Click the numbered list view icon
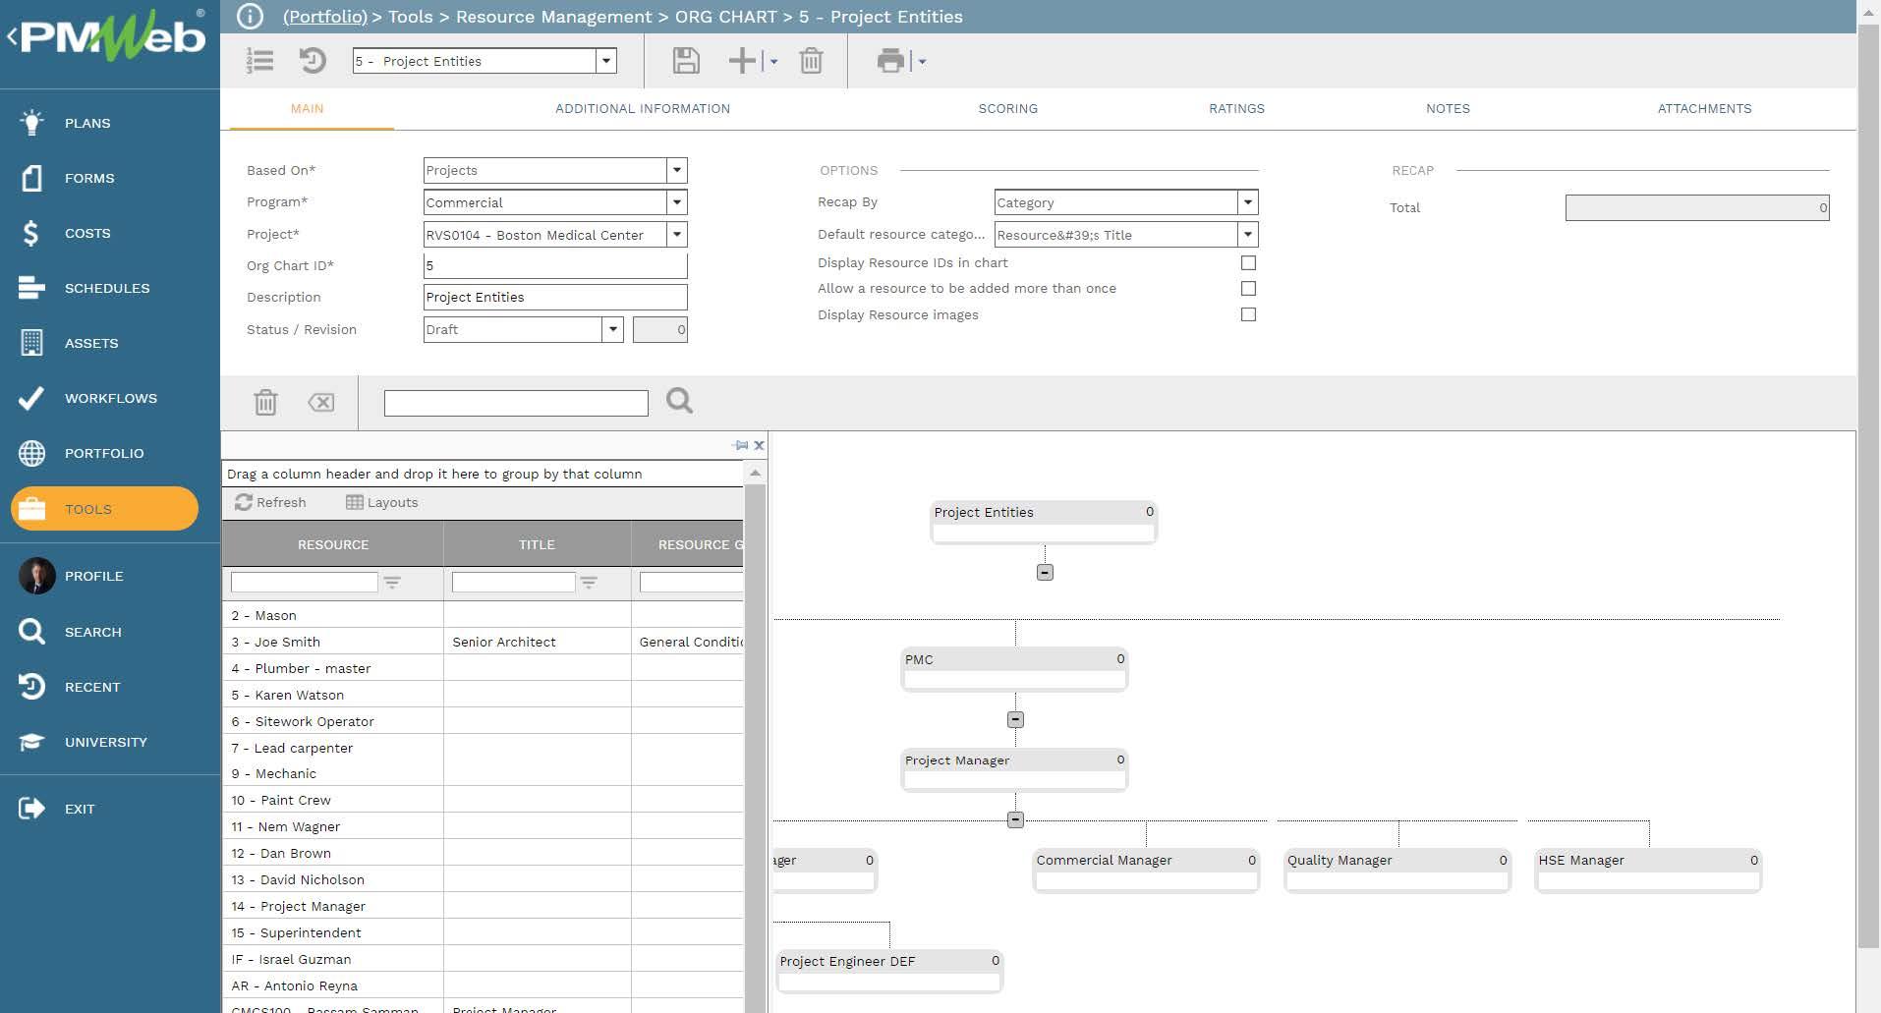 point(259,61)
